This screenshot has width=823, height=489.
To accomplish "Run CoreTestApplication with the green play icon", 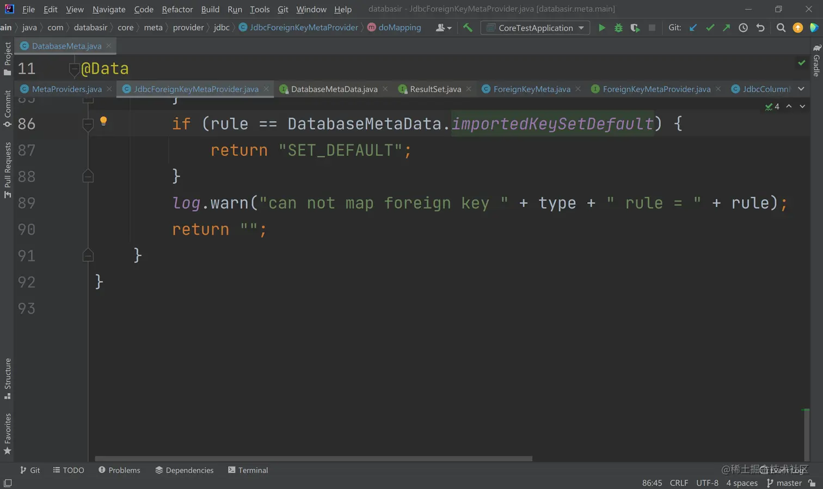I will pos(601,28).
